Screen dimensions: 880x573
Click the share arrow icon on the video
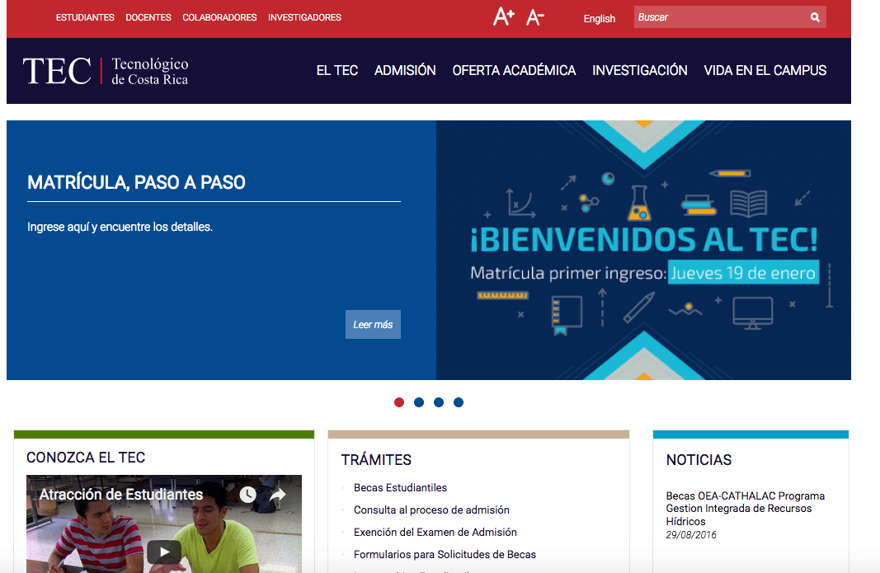click(x=277, y=495)
